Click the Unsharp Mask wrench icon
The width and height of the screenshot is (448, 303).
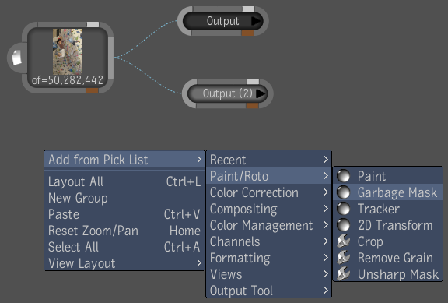(x=344, y=274)
